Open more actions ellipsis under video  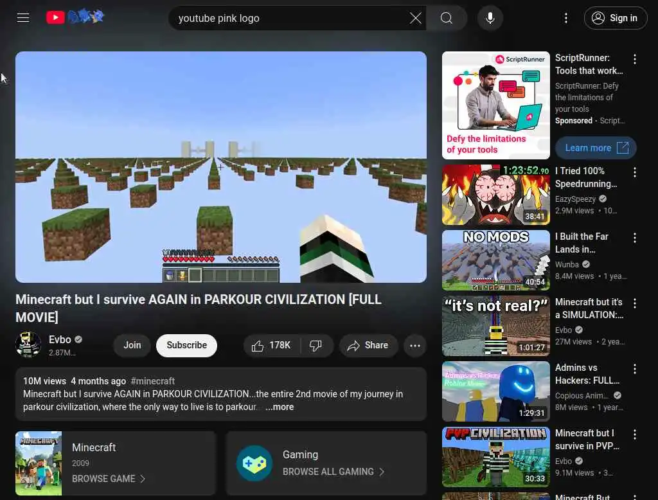[414, 346]
